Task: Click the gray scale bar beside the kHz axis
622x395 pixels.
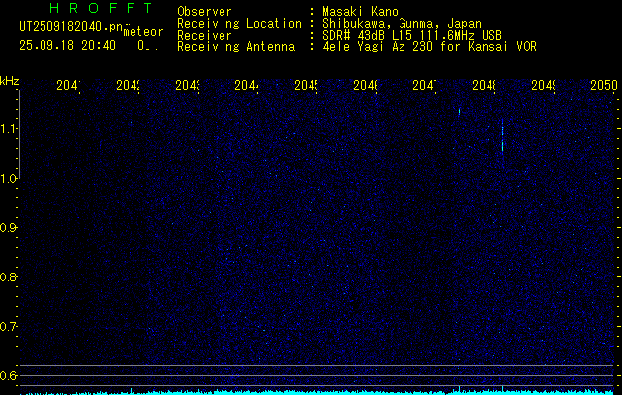Action: pos(20,134)
